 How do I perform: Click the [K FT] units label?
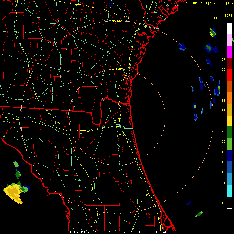tap(220, 18)
